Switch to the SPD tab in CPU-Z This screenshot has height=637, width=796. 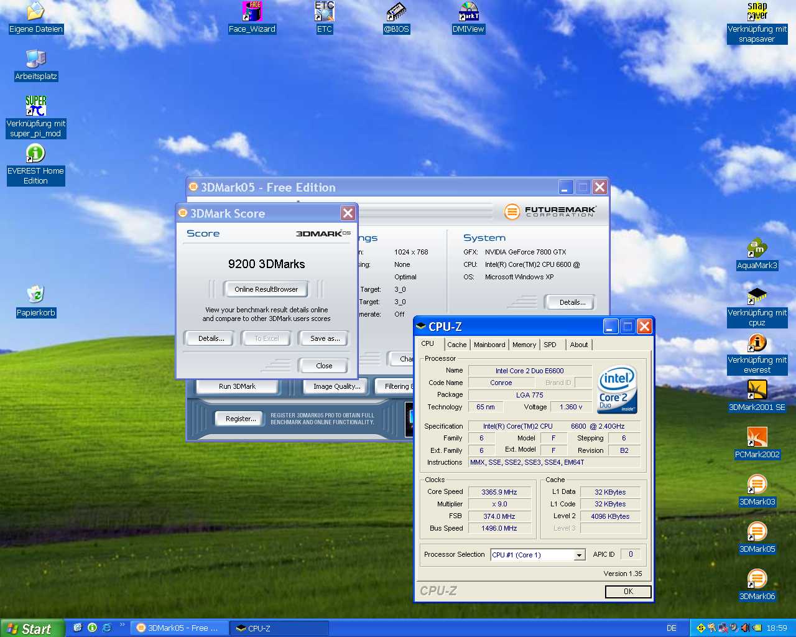(x=550, y=345)
